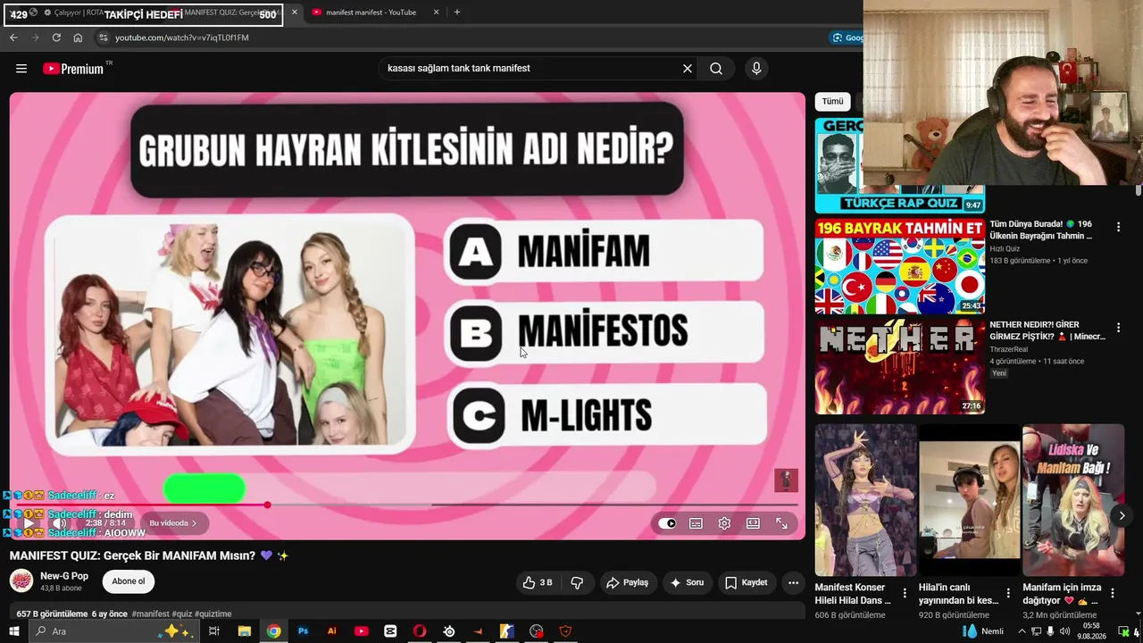Go back in browser history
The image size is (1143, 643).
click(x=13, y=38)
